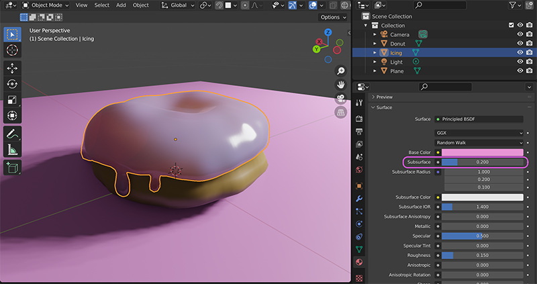The width and height of the screenshot is (537, 284).
Task: Open the Material properties tab
Action: click(359, 262)
